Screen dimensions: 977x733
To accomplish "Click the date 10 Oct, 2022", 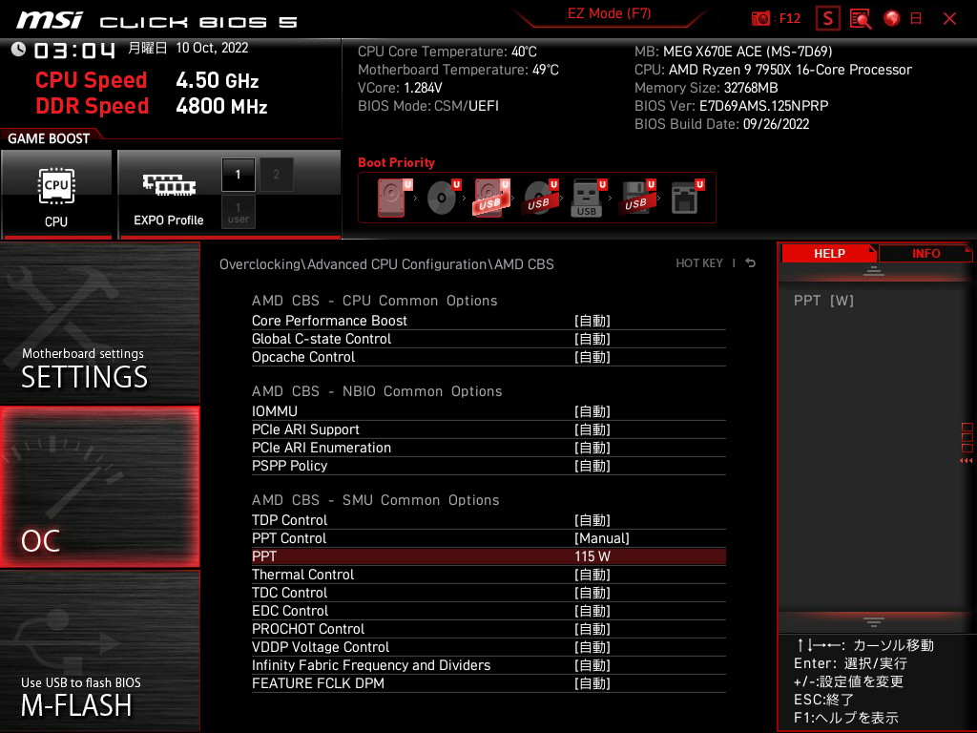I will [212, 48].
